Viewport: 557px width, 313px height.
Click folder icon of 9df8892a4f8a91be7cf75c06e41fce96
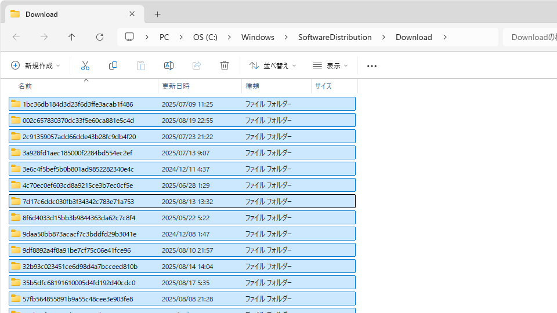(x=15, y=250)
